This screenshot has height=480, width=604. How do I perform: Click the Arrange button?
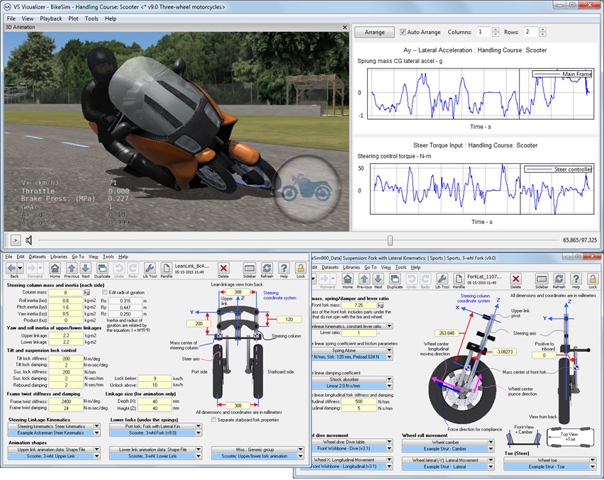374,32
